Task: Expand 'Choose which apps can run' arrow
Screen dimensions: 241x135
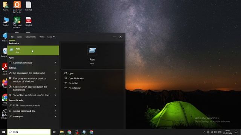Action: tap(55, 88)
